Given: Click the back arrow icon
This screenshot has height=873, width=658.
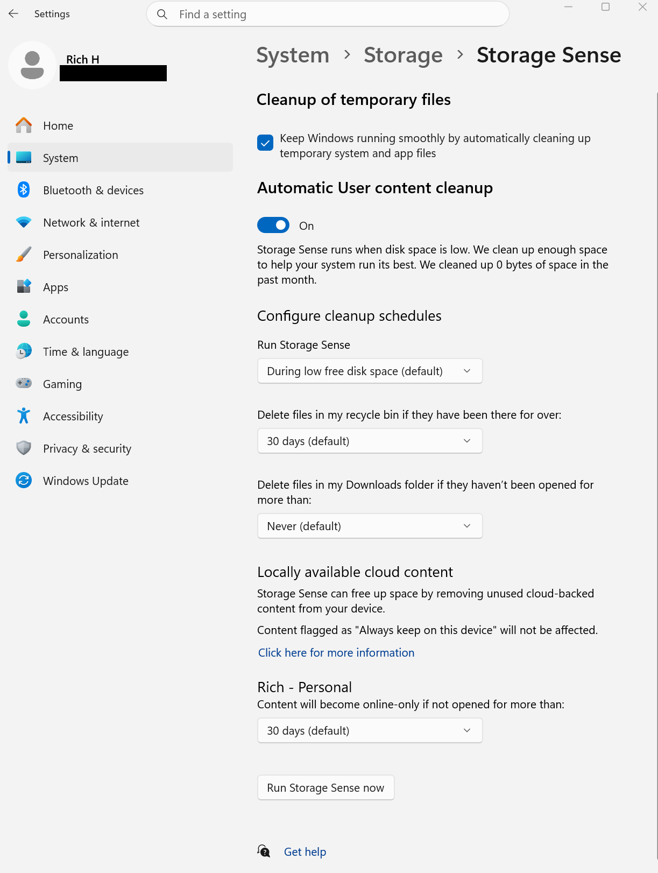Looking at the screenshot, I should point(13,14).
